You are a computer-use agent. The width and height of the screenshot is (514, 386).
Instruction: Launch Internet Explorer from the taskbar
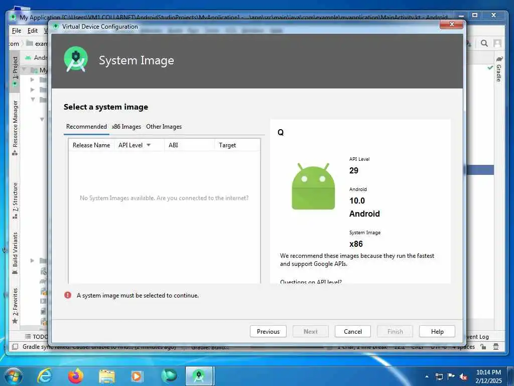(x=45, y=376)
